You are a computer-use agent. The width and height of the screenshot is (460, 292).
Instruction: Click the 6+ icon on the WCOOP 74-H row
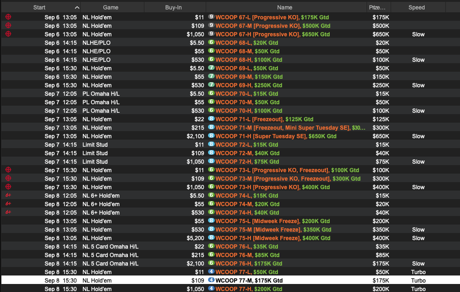coord(8,212)
